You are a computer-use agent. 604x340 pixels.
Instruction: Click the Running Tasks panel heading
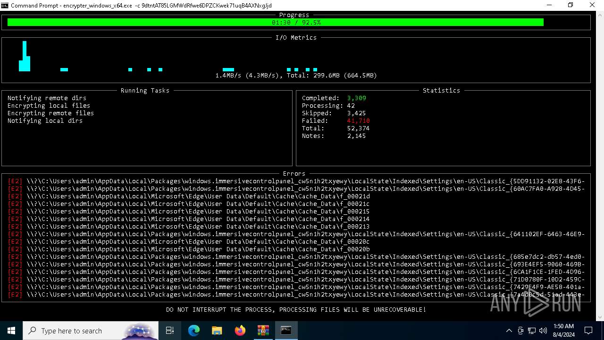click(145, 91)
